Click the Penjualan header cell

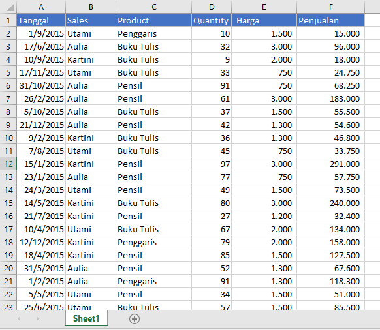point(331,20)
